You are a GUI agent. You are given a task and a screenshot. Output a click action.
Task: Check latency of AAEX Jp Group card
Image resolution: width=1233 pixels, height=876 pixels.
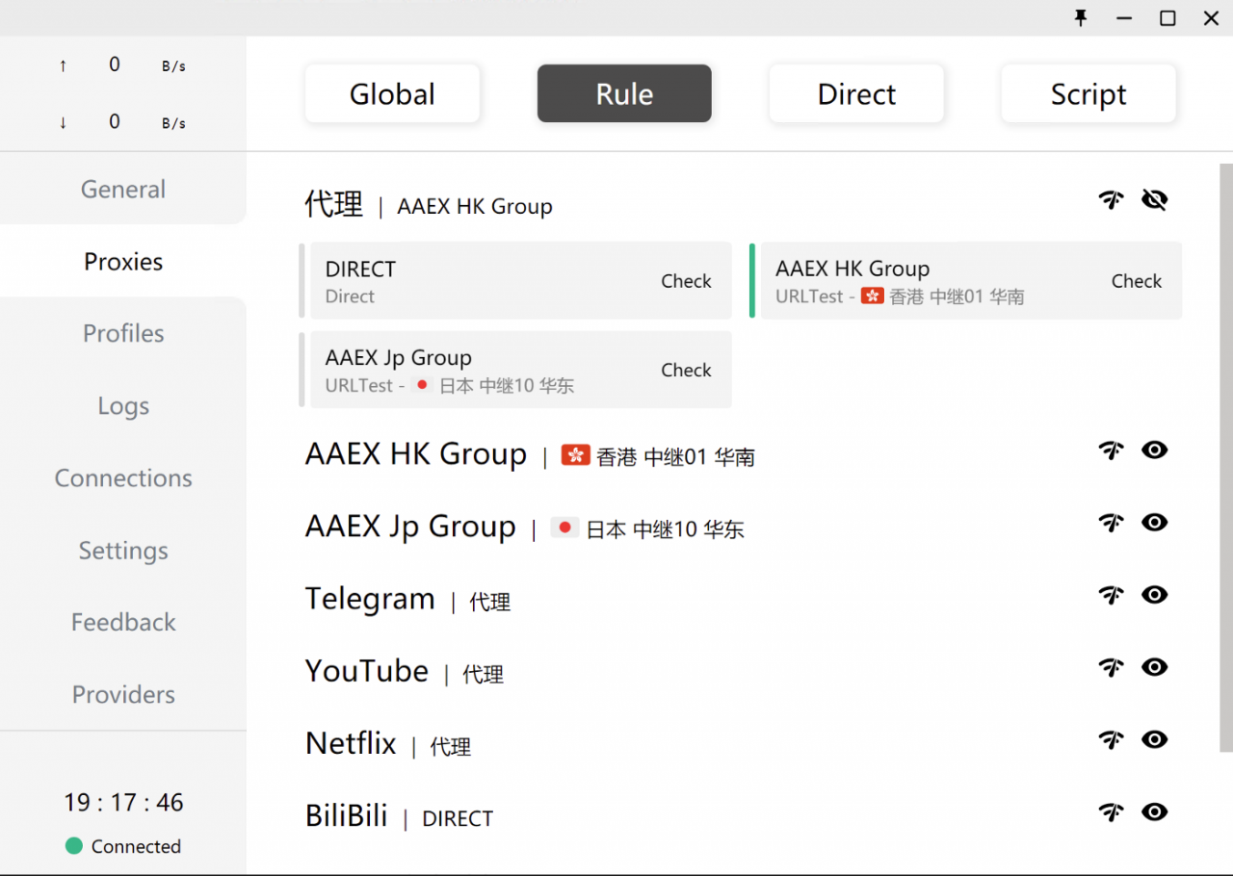(x=686, y=370)
